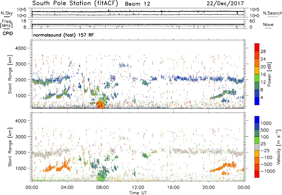Click the "Time UT" axis title
The width and height of the screenshot is (282, 195).
[138, 193]
